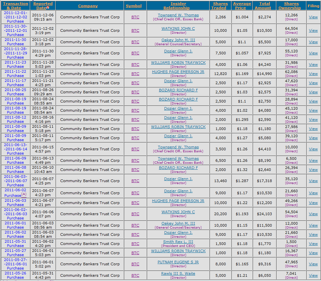Sort the table by the Company header
Viewport: 321px width, 281px height.
tap(88, 6)
